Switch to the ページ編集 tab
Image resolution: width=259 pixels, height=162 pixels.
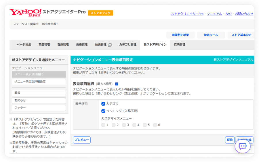[24, 45]
